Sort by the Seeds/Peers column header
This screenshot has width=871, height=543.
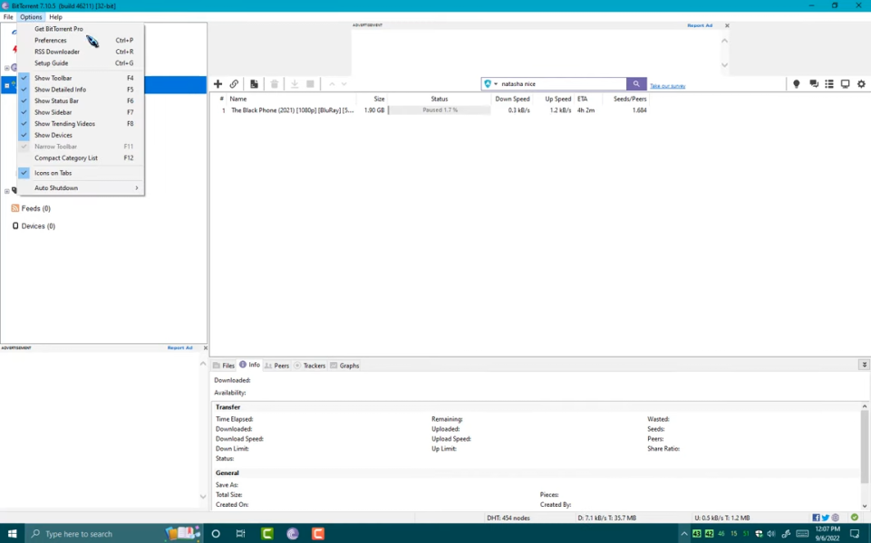(630, 99)
